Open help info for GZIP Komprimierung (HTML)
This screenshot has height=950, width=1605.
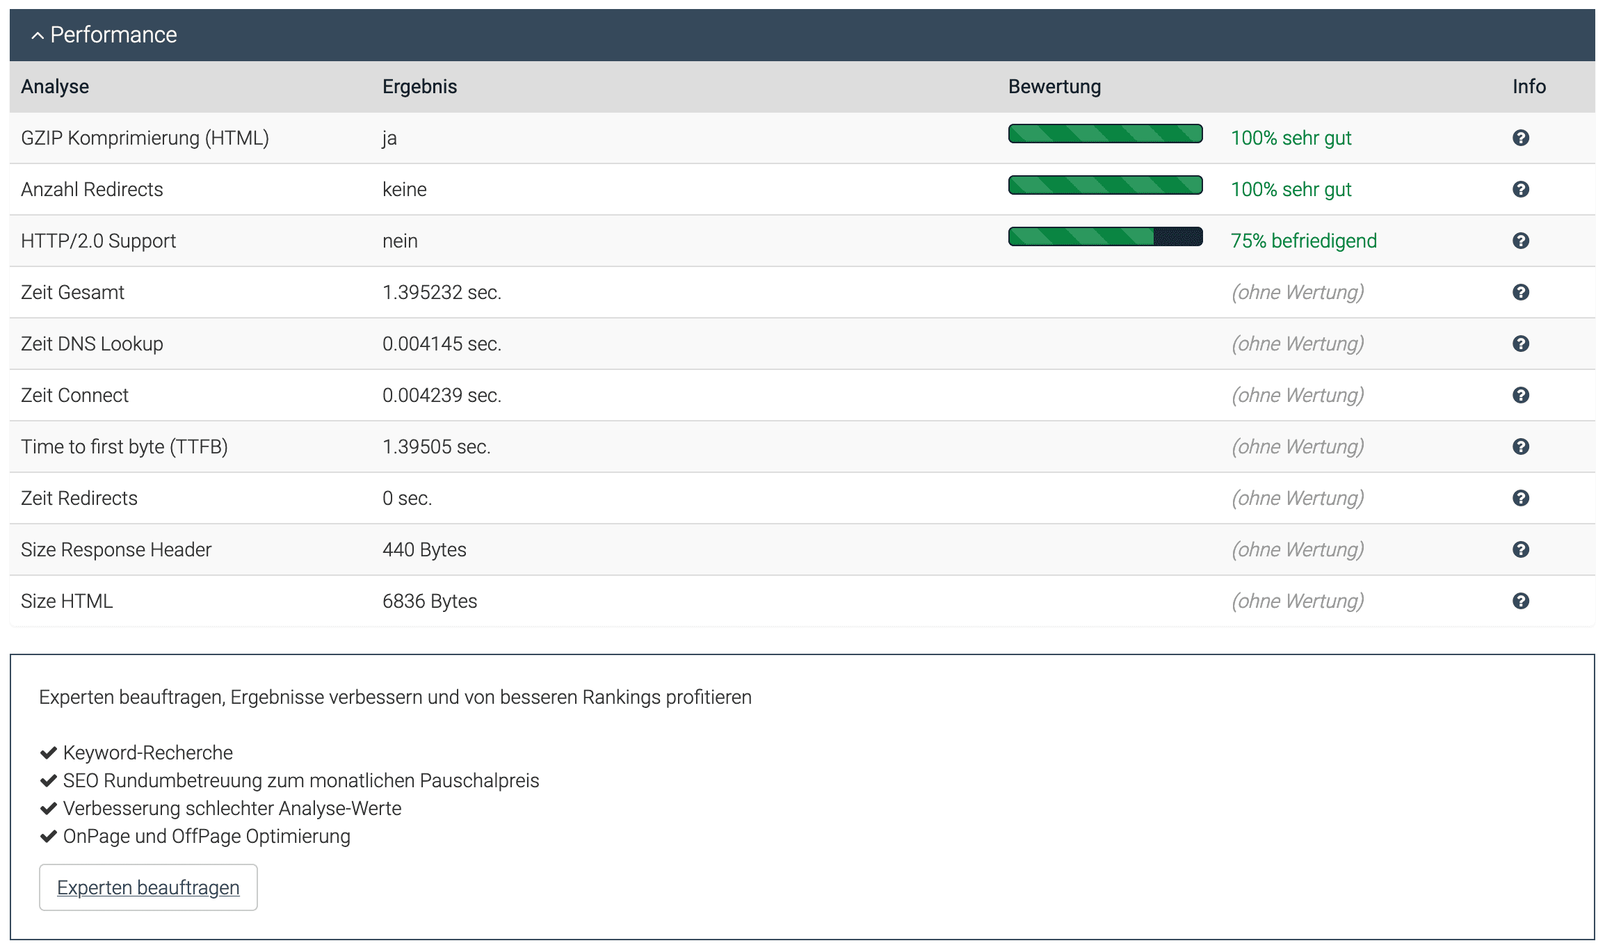[1520, 138]
